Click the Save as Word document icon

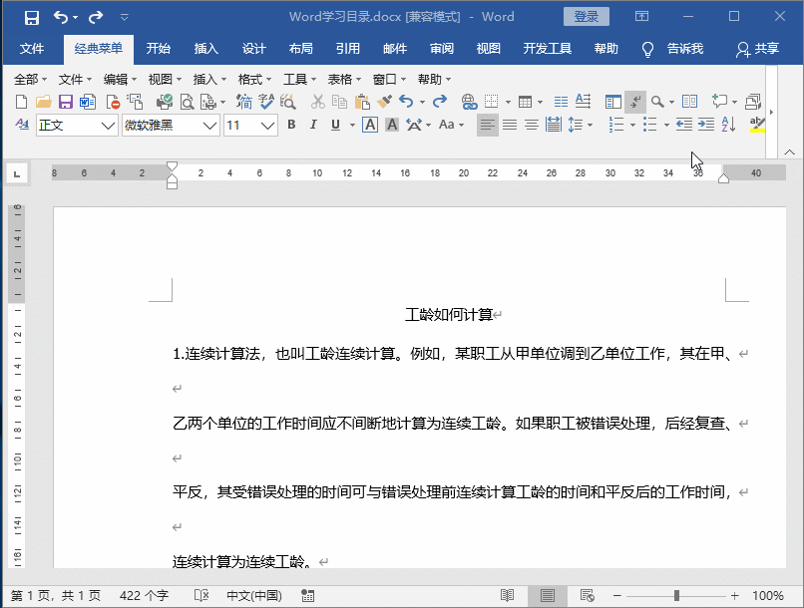click(88, 102)
